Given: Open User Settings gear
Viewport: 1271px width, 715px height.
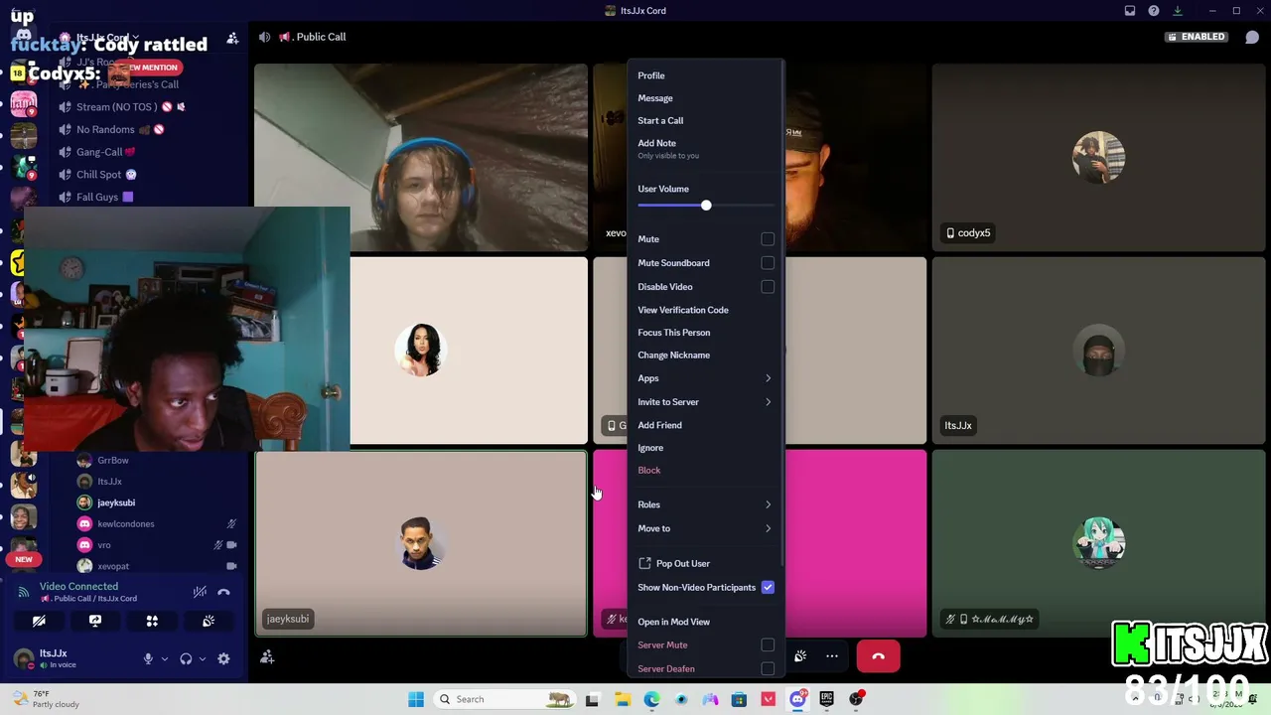Looking at the screenshot, I should click(x=223, y=658).
